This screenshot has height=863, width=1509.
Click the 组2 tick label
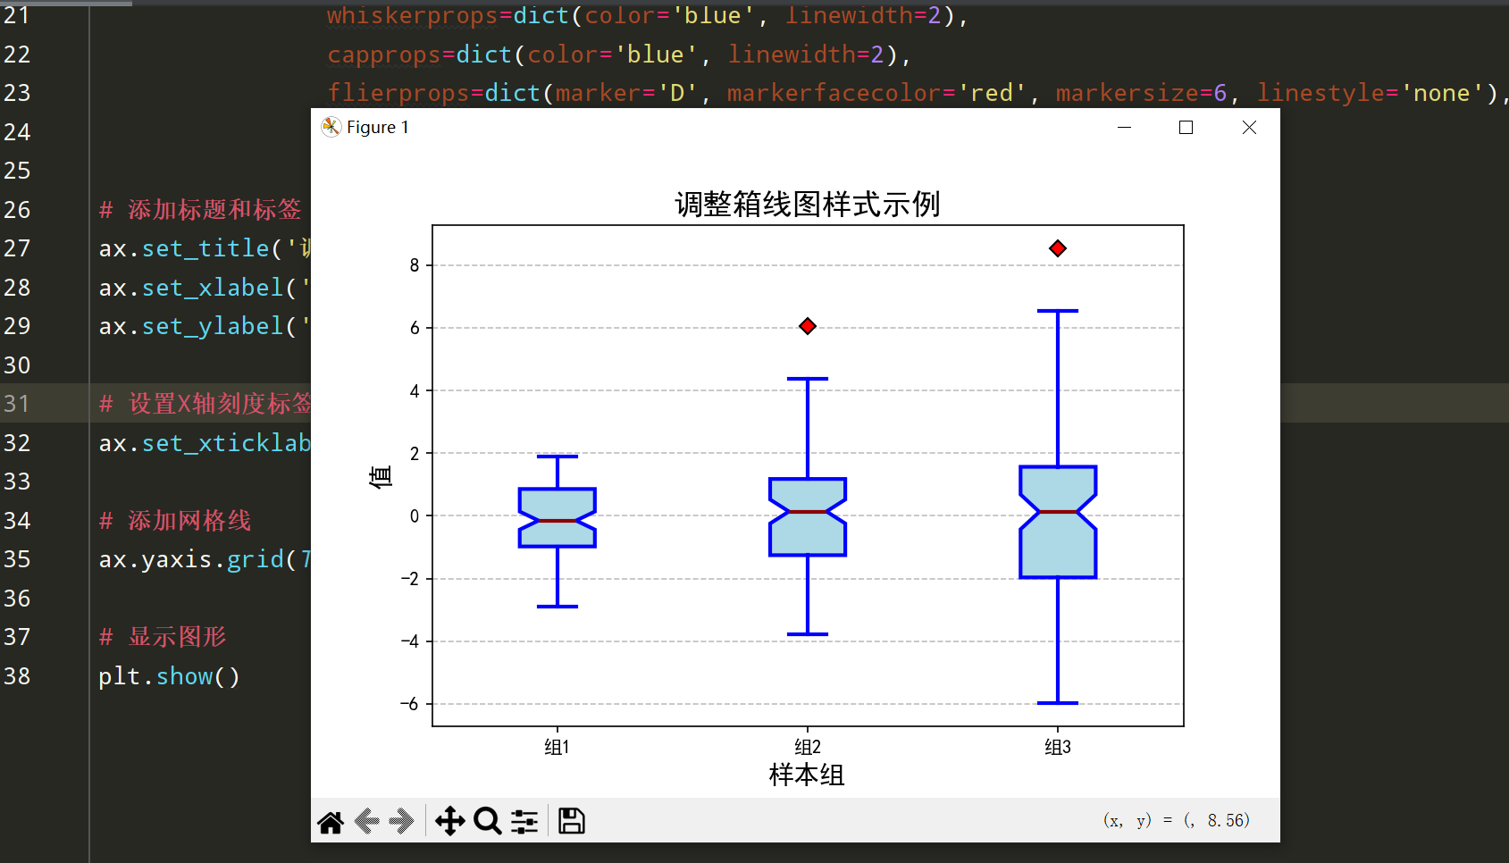coord(808,747)
